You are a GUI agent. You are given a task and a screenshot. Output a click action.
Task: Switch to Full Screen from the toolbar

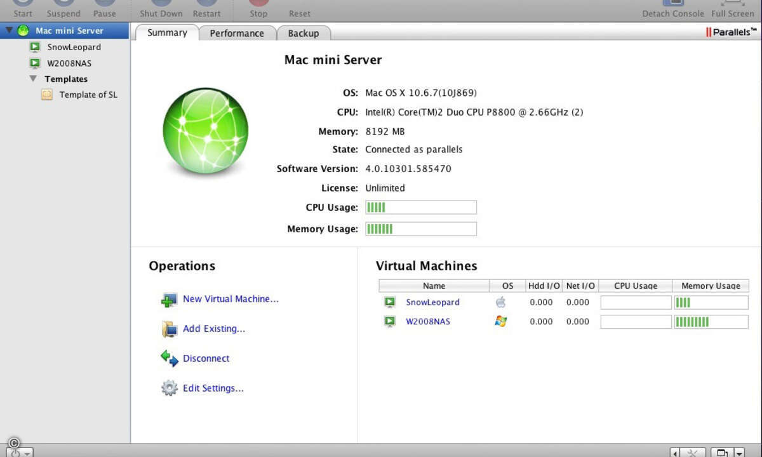[733, 9]
